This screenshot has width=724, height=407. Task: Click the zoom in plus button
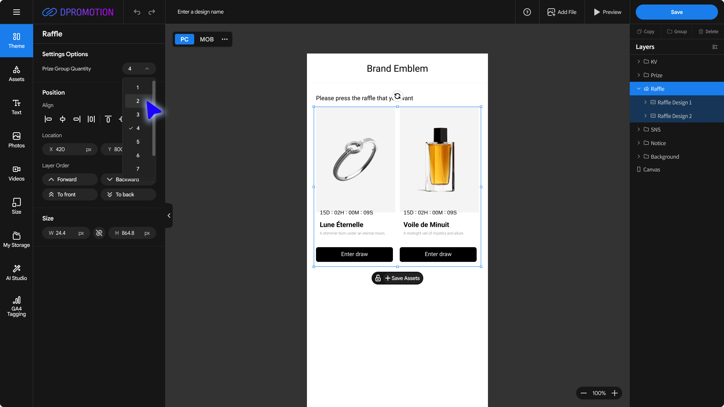pyautogui.click(x=615, y=393)
